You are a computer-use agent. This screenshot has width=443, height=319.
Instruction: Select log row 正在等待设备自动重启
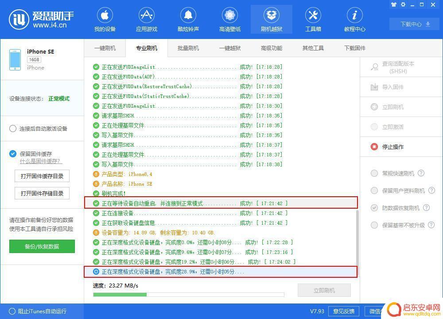click(x=221, y=203)
